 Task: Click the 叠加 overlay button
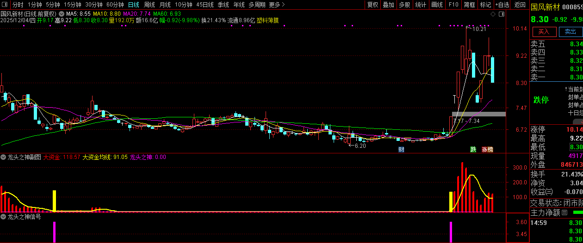(388, 5)
